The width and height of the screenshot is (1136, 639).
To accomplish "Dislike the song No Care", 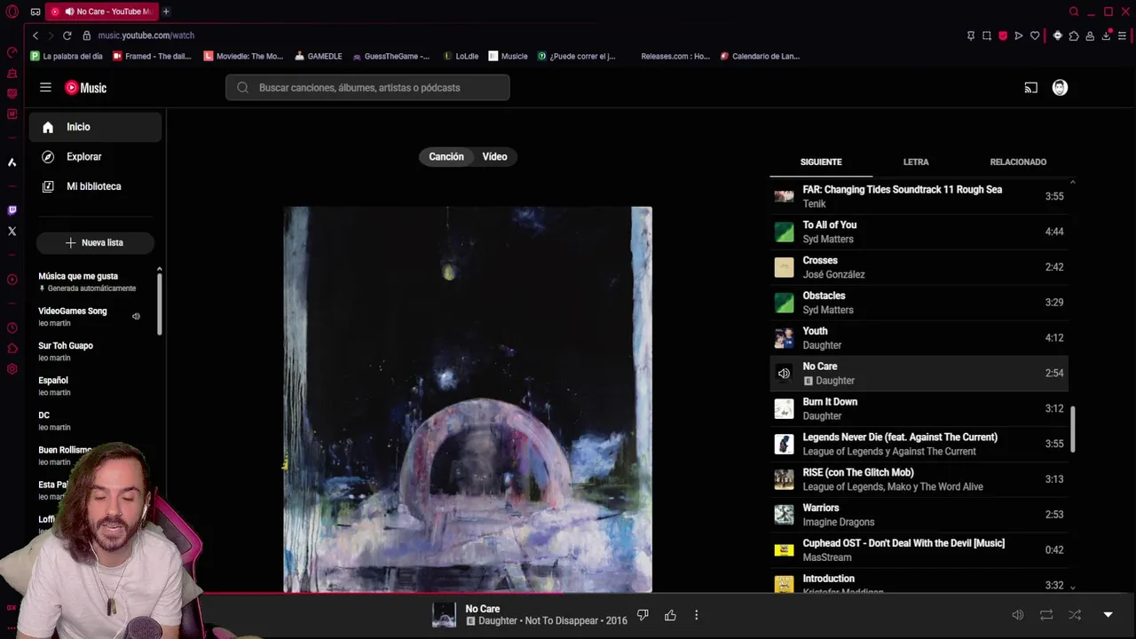I will click(643, 615).
